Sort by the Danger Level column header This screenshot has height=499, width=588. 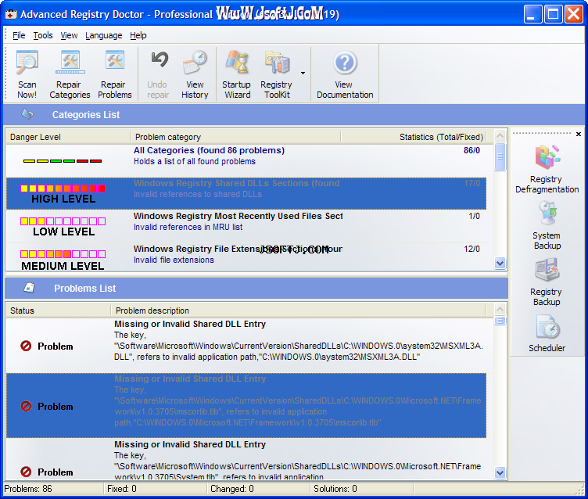68,137
